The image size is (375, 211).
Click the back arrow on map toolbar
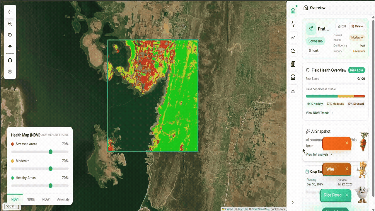pos(10,12)
